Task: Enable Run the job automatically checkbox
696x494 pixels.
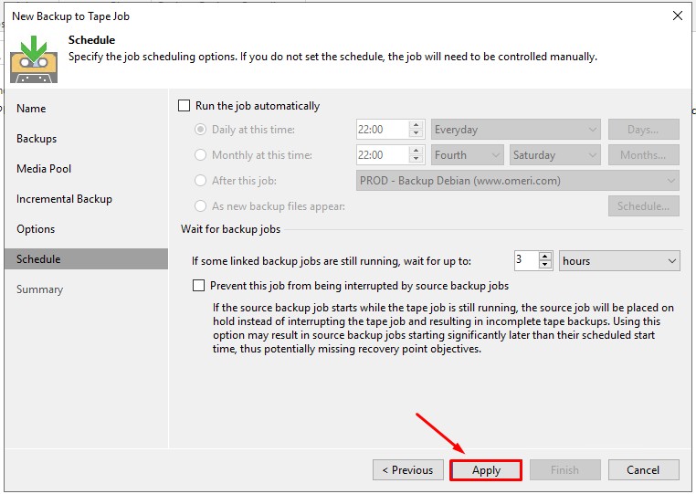Action: [x=185, y=106]
